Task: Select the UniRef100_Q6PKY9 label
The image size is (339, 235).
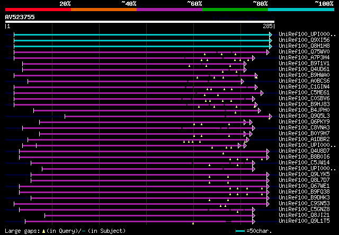Action: [x=304, y=122]
